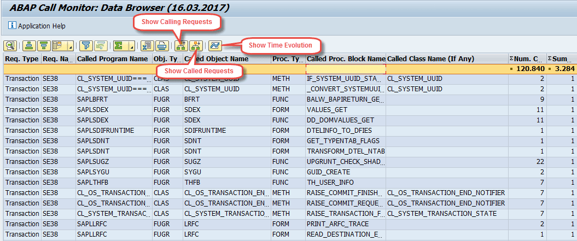
Task: Select the _CONVERT_SYSTEMUUI... cell
Action: tap(346, 89)
